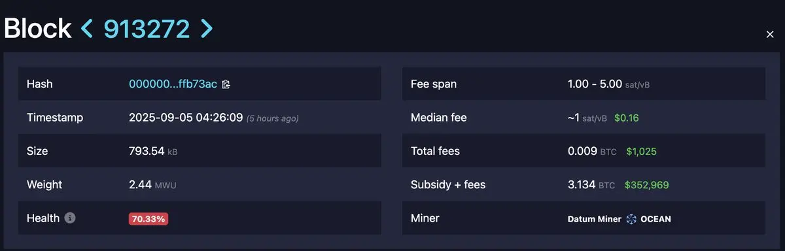Click the 70.33% health badge

pyautogui.click(x=148, y=219)
